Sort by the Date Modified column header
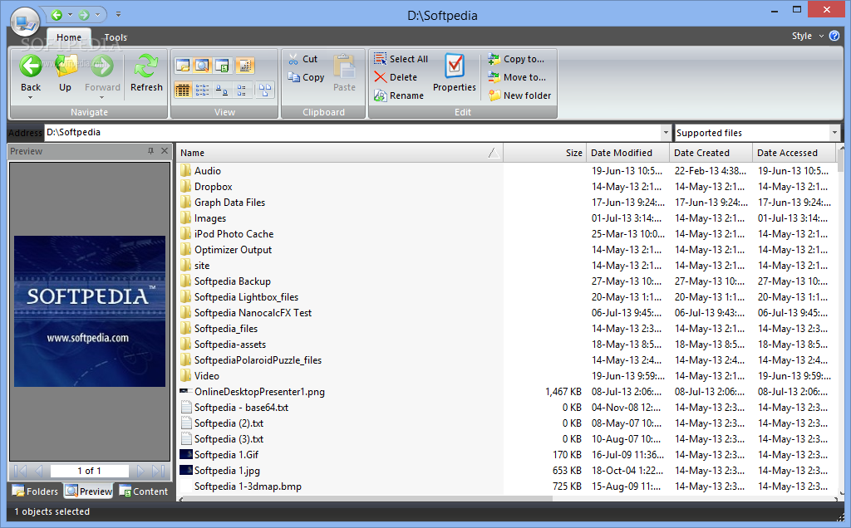The height and width of the screenshot is (528, 851). coord(628,153)
